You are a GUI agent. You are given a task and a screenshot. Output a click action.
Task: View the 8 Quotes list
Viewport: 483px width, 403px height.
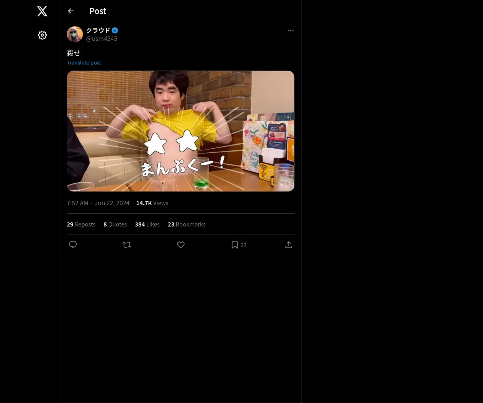[115, 224]
